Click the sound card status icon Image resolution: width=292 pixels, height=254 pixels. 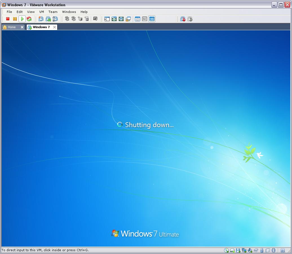tap(250, 250)
